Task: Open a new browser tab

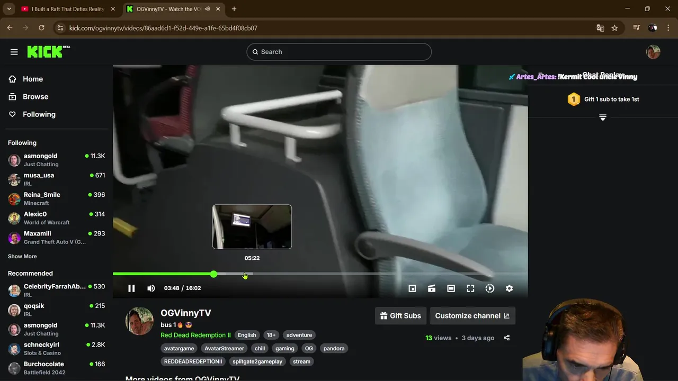Action: pyautogui.click(x=234, y=9)
